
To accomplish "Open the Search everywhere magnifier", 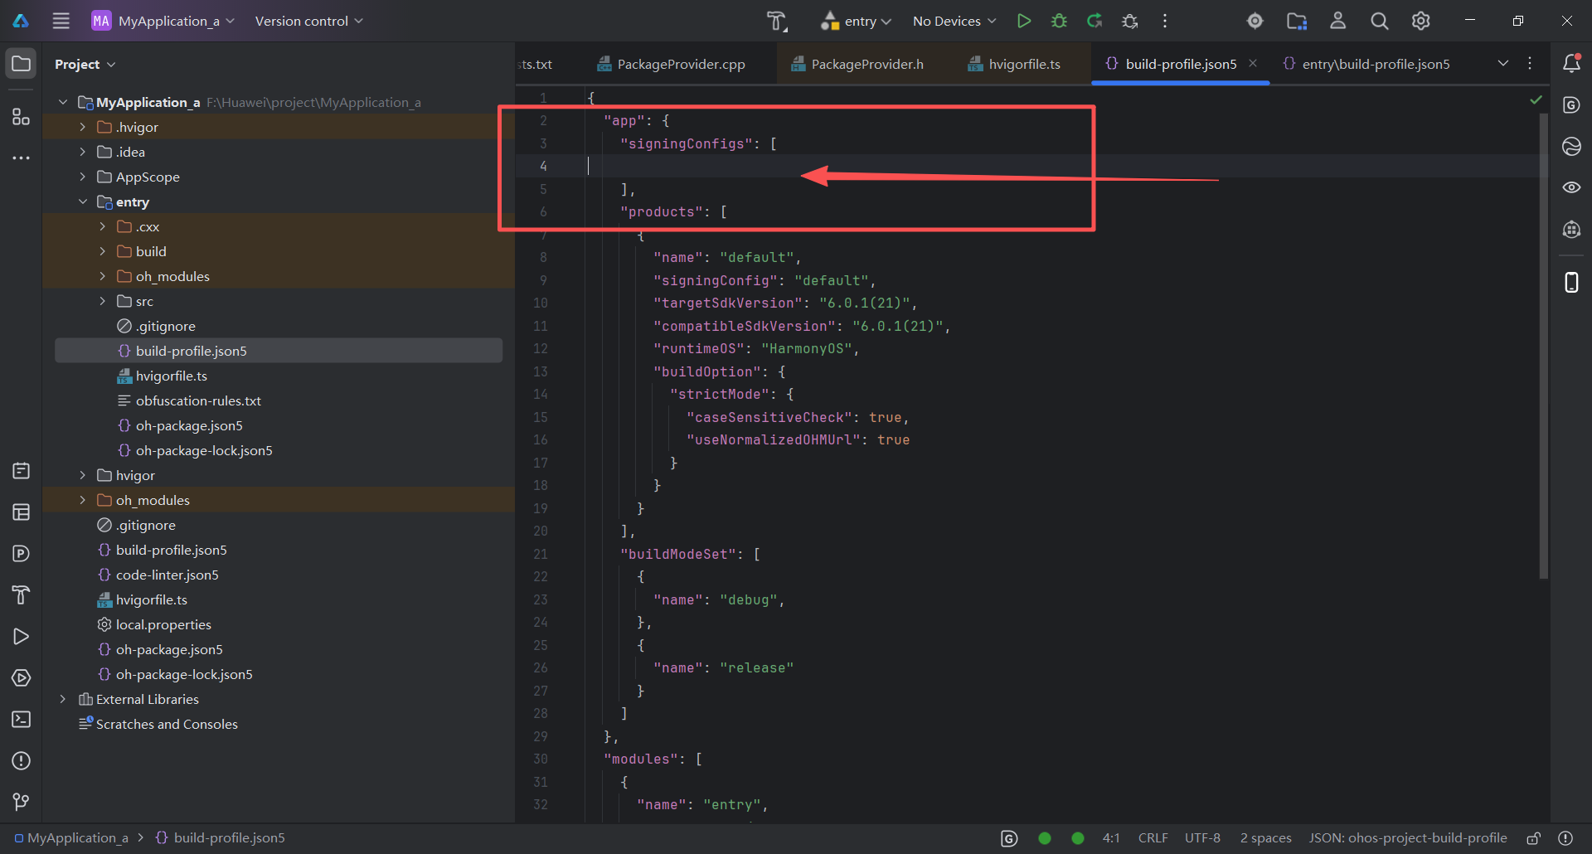I will [1379, 21].
